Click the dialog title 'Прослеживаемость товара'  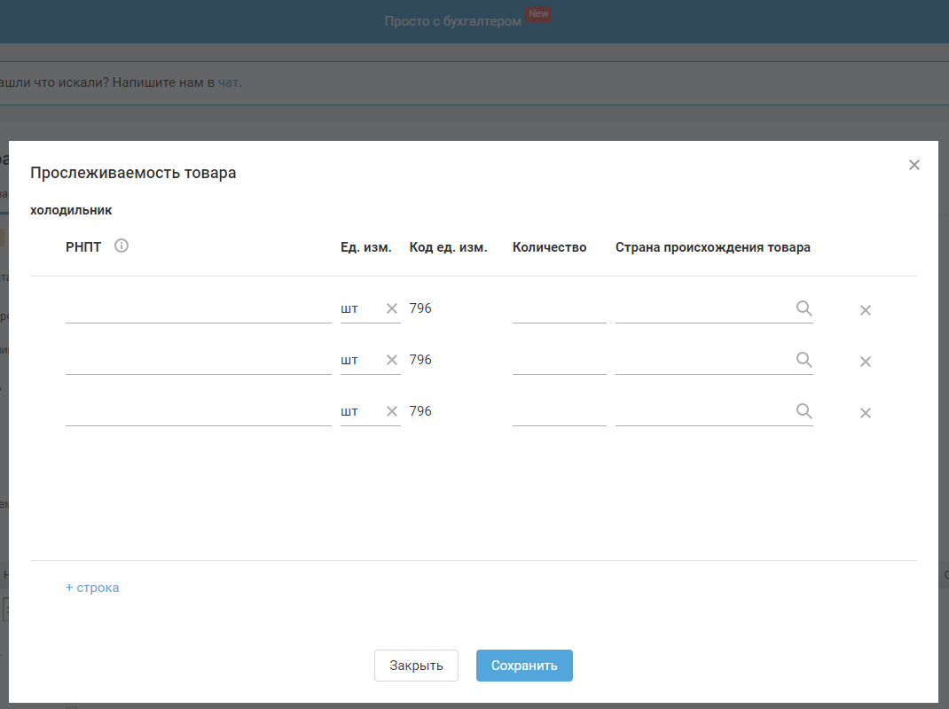(133, 173)
